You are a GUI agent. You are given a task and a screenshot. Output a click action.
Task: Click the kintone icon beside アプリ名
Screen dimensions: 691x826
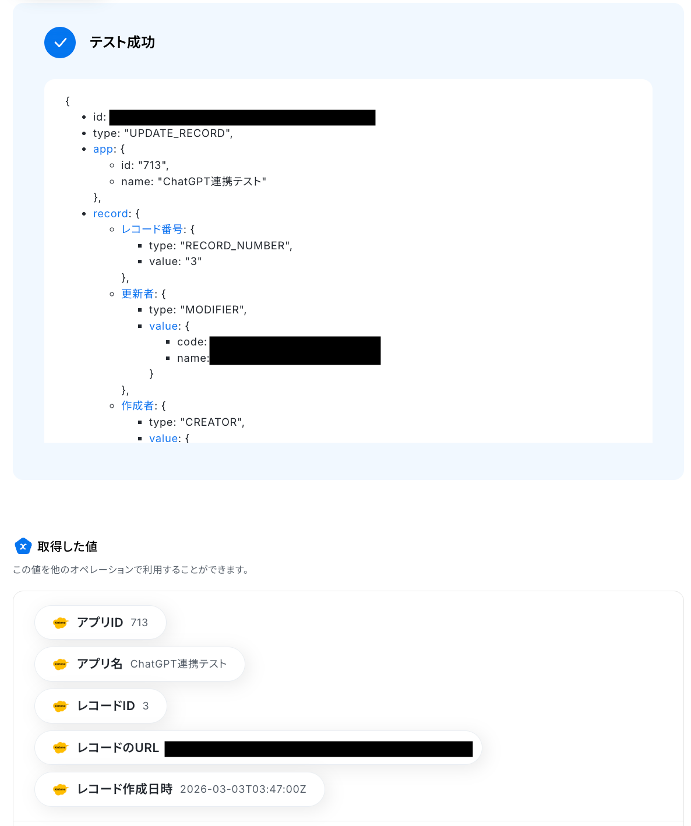coord(60,664)
